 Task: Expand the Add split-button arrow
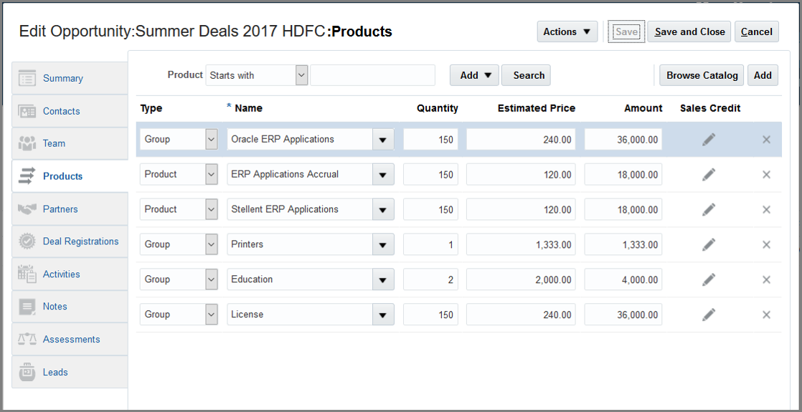pos(489,75)
